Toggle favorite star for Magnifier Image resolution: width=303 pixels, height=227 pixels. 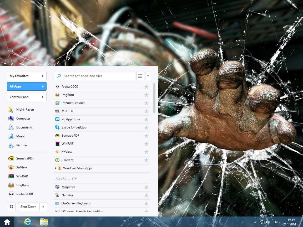147,187
